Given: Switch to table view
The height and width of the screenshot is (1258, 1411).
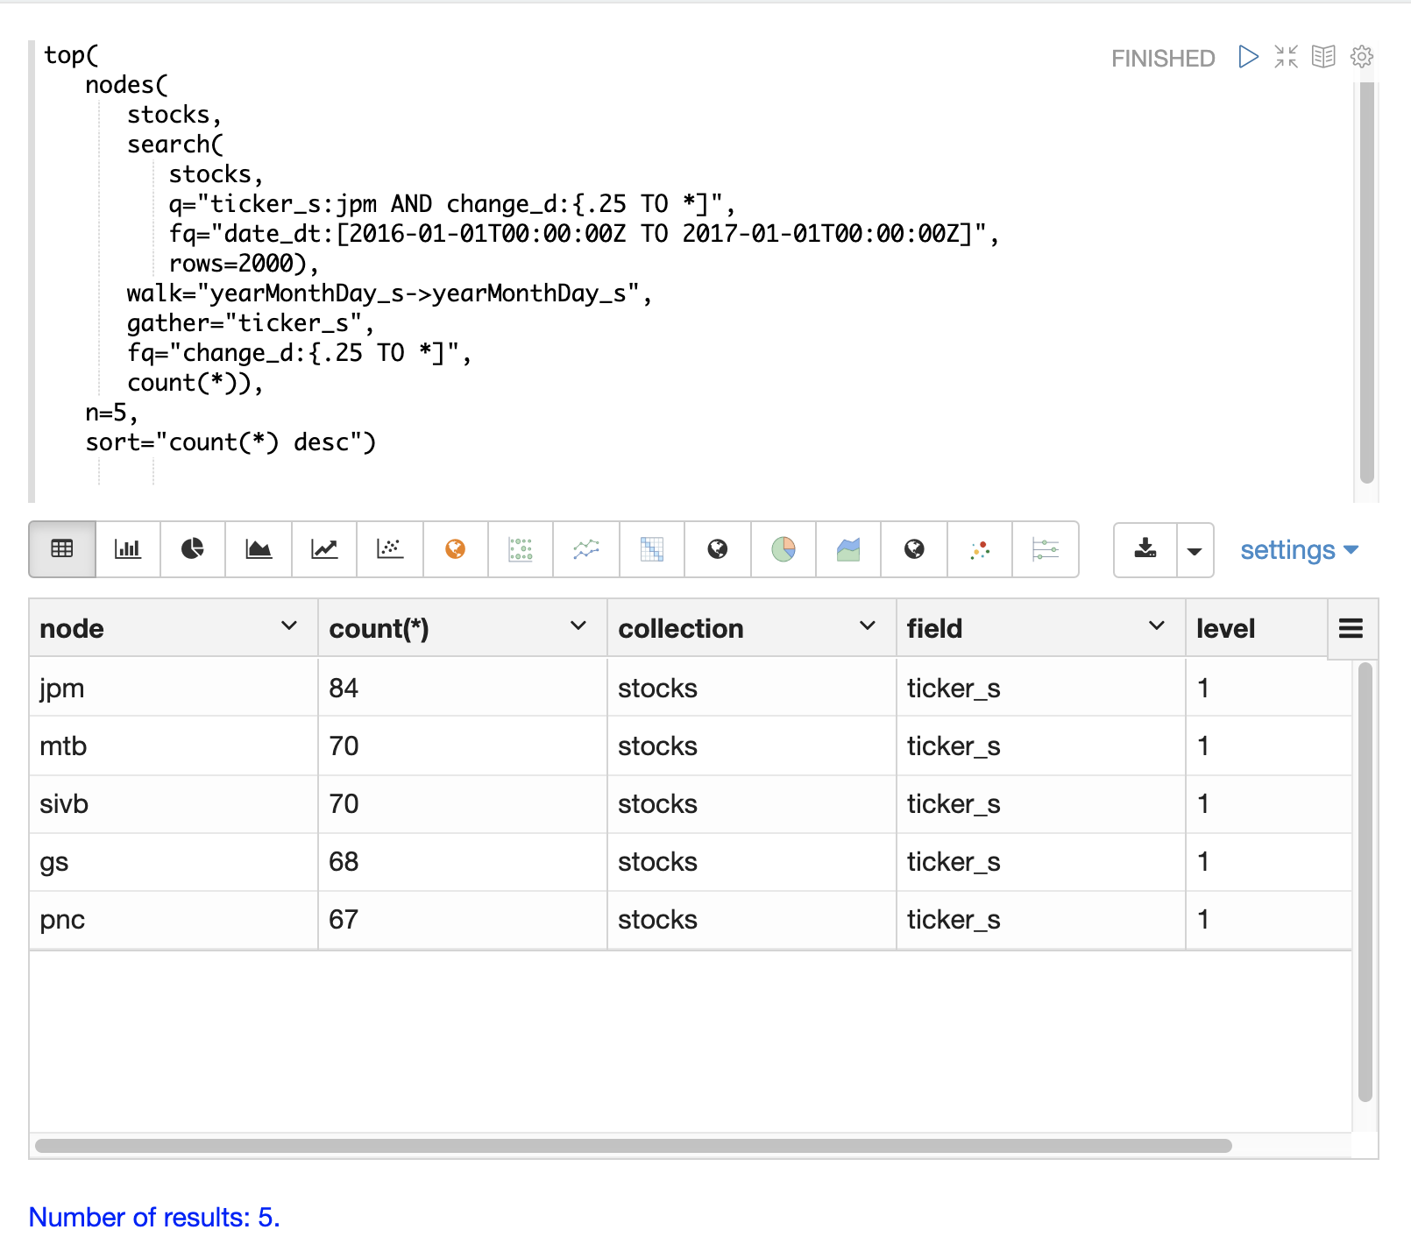Looking at the screenshot, I should [62, 549].
